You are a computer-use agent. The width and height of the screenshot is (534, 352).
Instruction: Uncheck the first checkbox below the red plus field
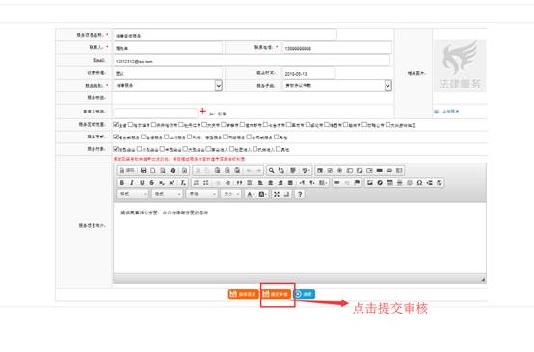pyautogui.click(x=116, y=125)
